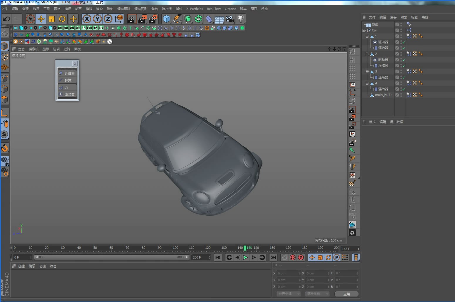Collapse object 3 in hierarchy

pyautogui.click(x=367, y=71)
